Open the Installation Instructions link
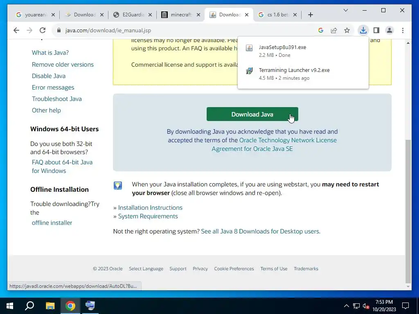 point(150,208)
